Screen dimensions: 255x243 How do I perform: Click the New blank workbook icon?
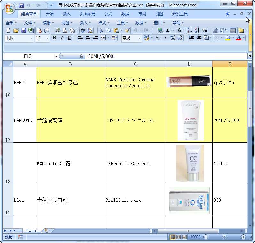[x=8, y=30]
